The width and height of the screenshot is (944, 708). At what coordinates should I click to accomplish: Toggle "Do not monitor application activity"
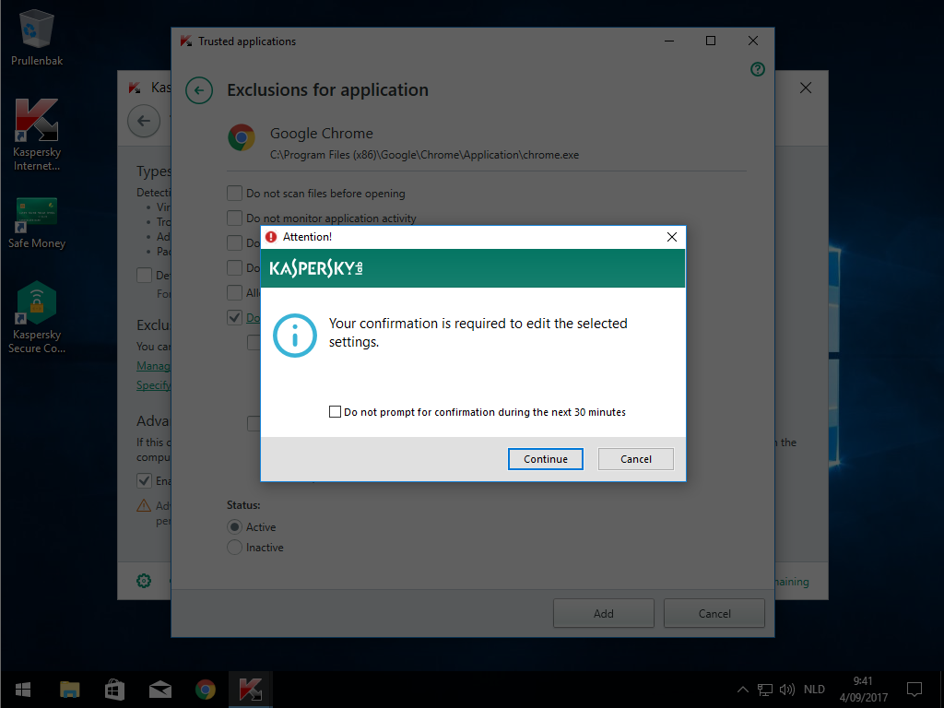pyautogui.click(x=234, y=218)
